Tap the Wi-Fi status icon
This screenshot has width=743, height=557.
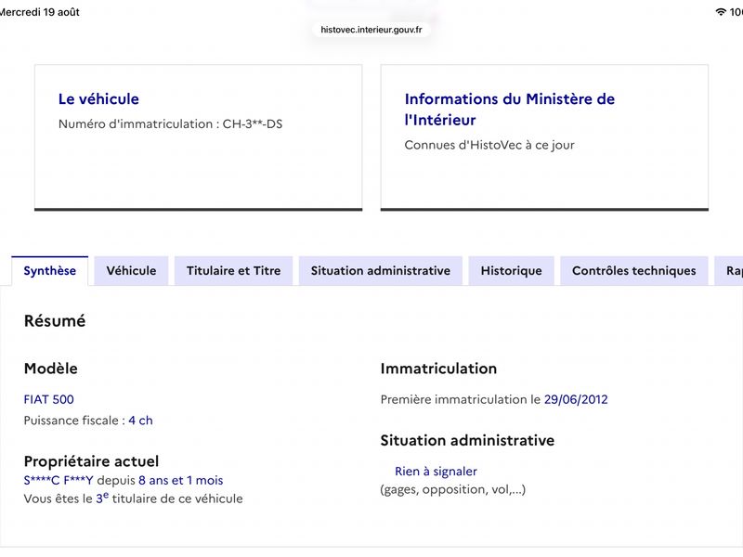click(x=721, y=12)
